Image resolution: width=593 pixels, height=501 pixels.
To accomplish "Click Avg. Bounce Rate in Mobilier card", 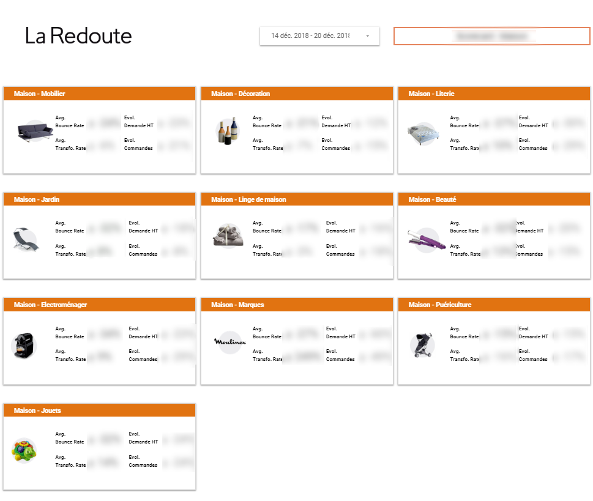I will click(70, 122).
